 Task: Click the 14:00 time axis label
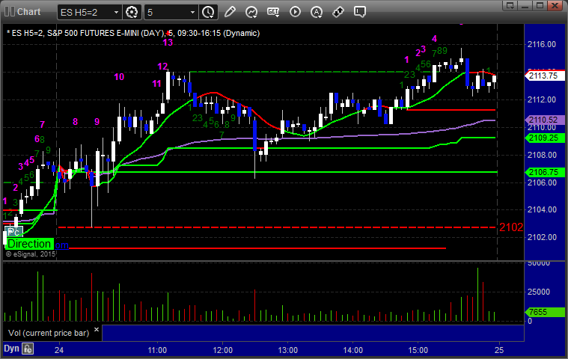pyautogui.click(x=352, y=350)
